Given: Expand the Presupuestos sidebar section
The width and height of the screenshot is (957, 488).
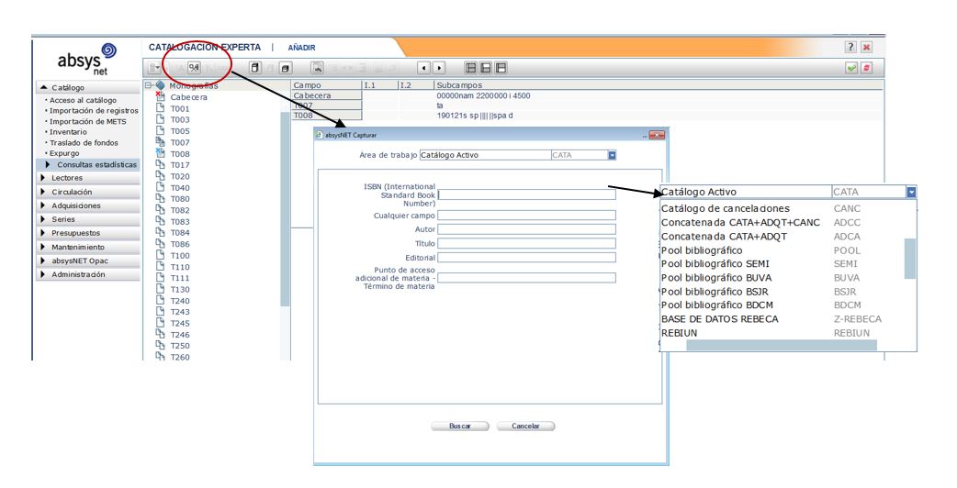Looking at the screenshot, I should (88, 233).
